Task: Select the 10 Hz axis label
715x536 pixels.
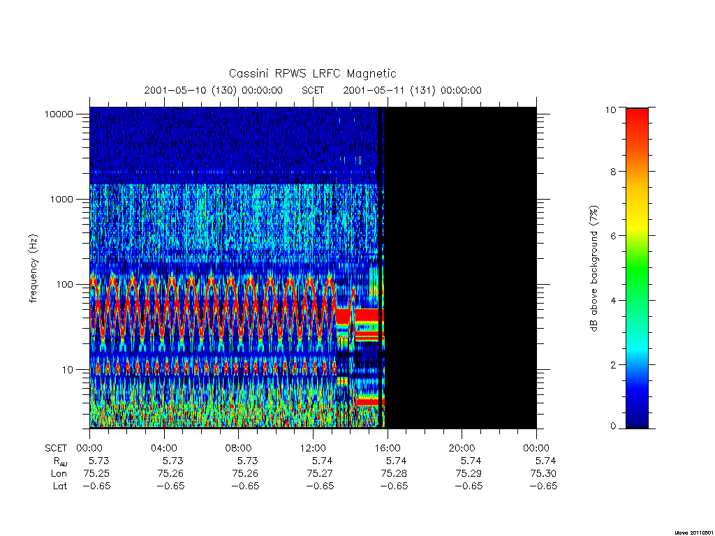Action: pyautogui.click(x=68, y=370)
